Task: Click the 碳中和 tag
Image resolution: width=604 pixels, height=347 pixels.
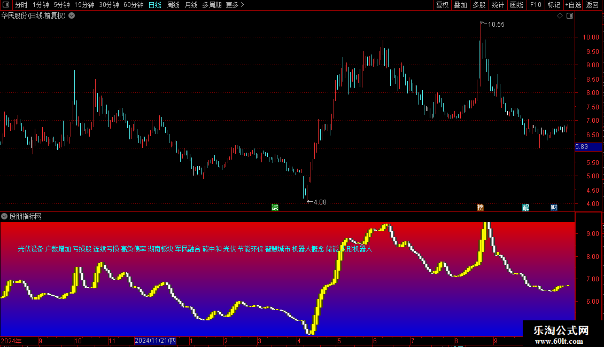Action: click(212, 249)
